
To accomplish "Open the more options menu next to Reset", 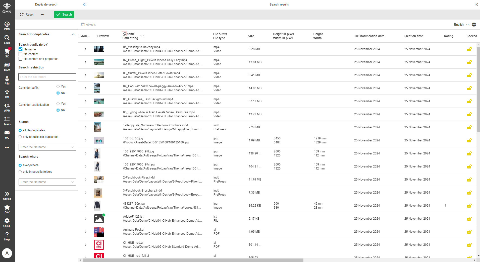I will pos(42,15).
